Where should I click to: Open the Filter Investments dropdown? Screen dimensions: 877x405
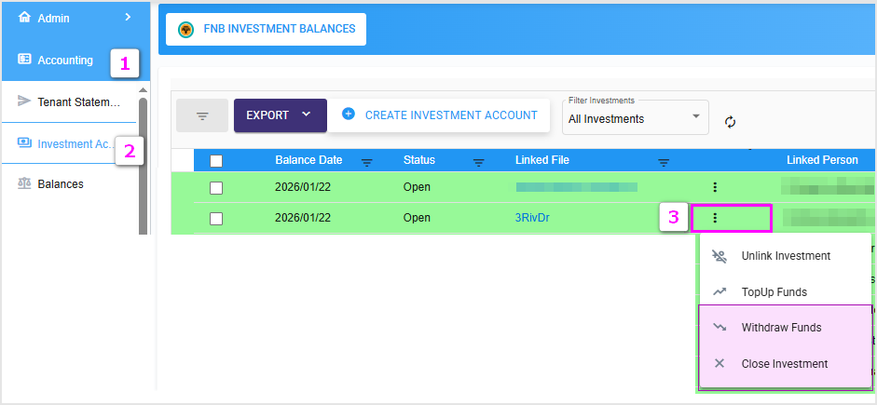635,117
